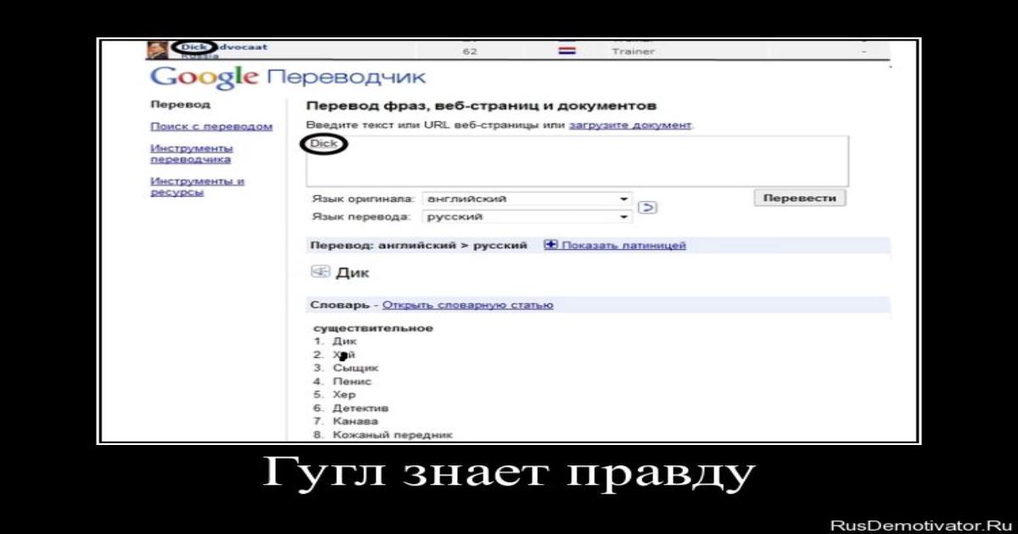This screenshot has width=1018, height=534.
Task: Click dictionary entry Кожаный передник
Action: [393, 435]
